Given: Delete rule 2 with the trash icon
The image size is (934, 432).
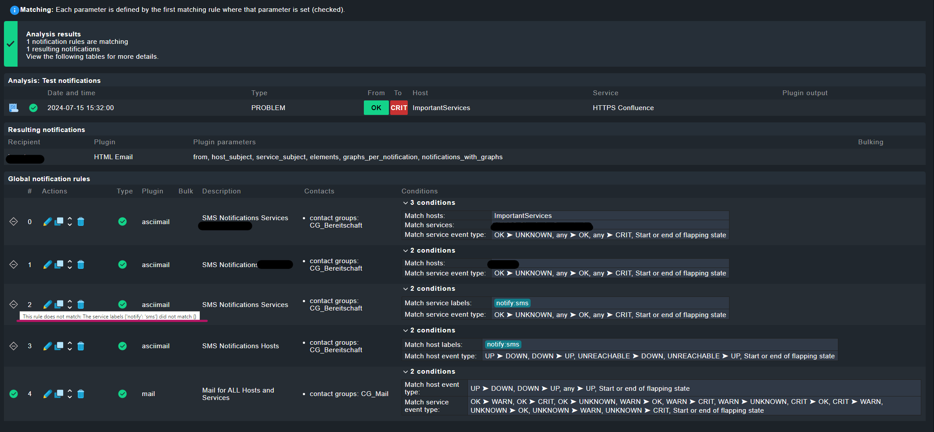Looking at the screenshot, I should 81,304.
